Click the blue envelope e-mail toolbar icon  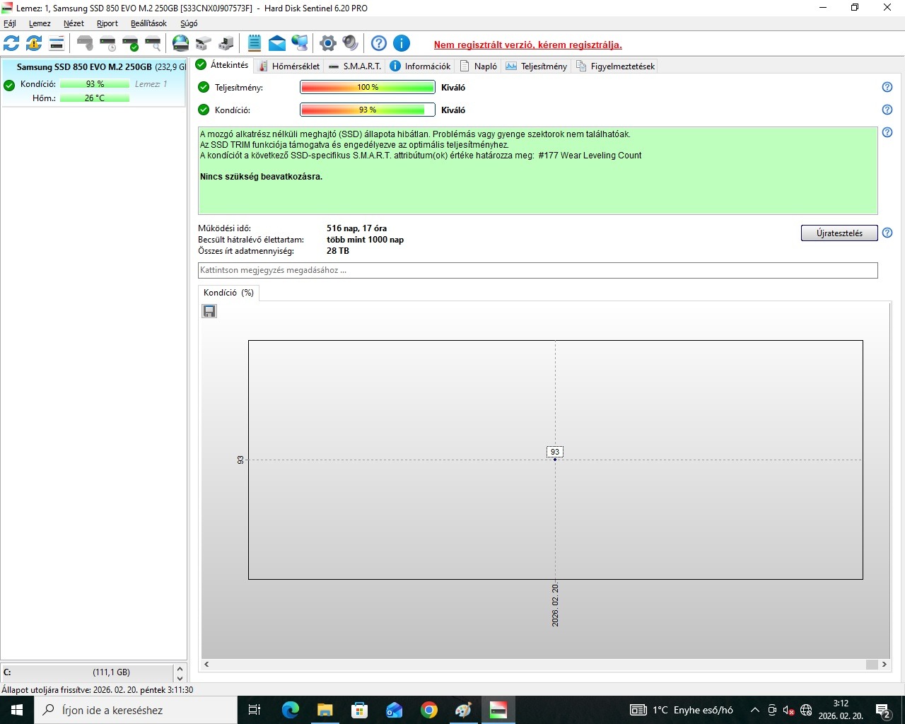(x=277, y=43)
